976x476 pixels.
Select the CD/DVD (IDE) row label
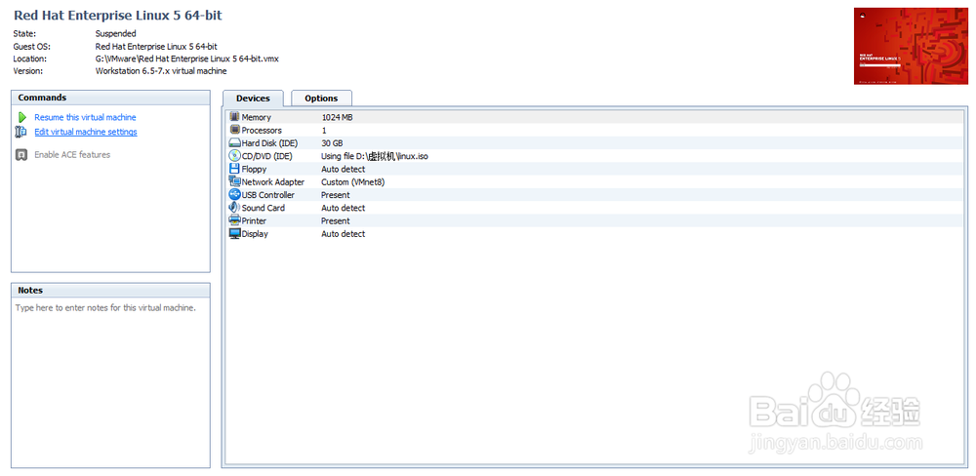[x=267, y=156]
